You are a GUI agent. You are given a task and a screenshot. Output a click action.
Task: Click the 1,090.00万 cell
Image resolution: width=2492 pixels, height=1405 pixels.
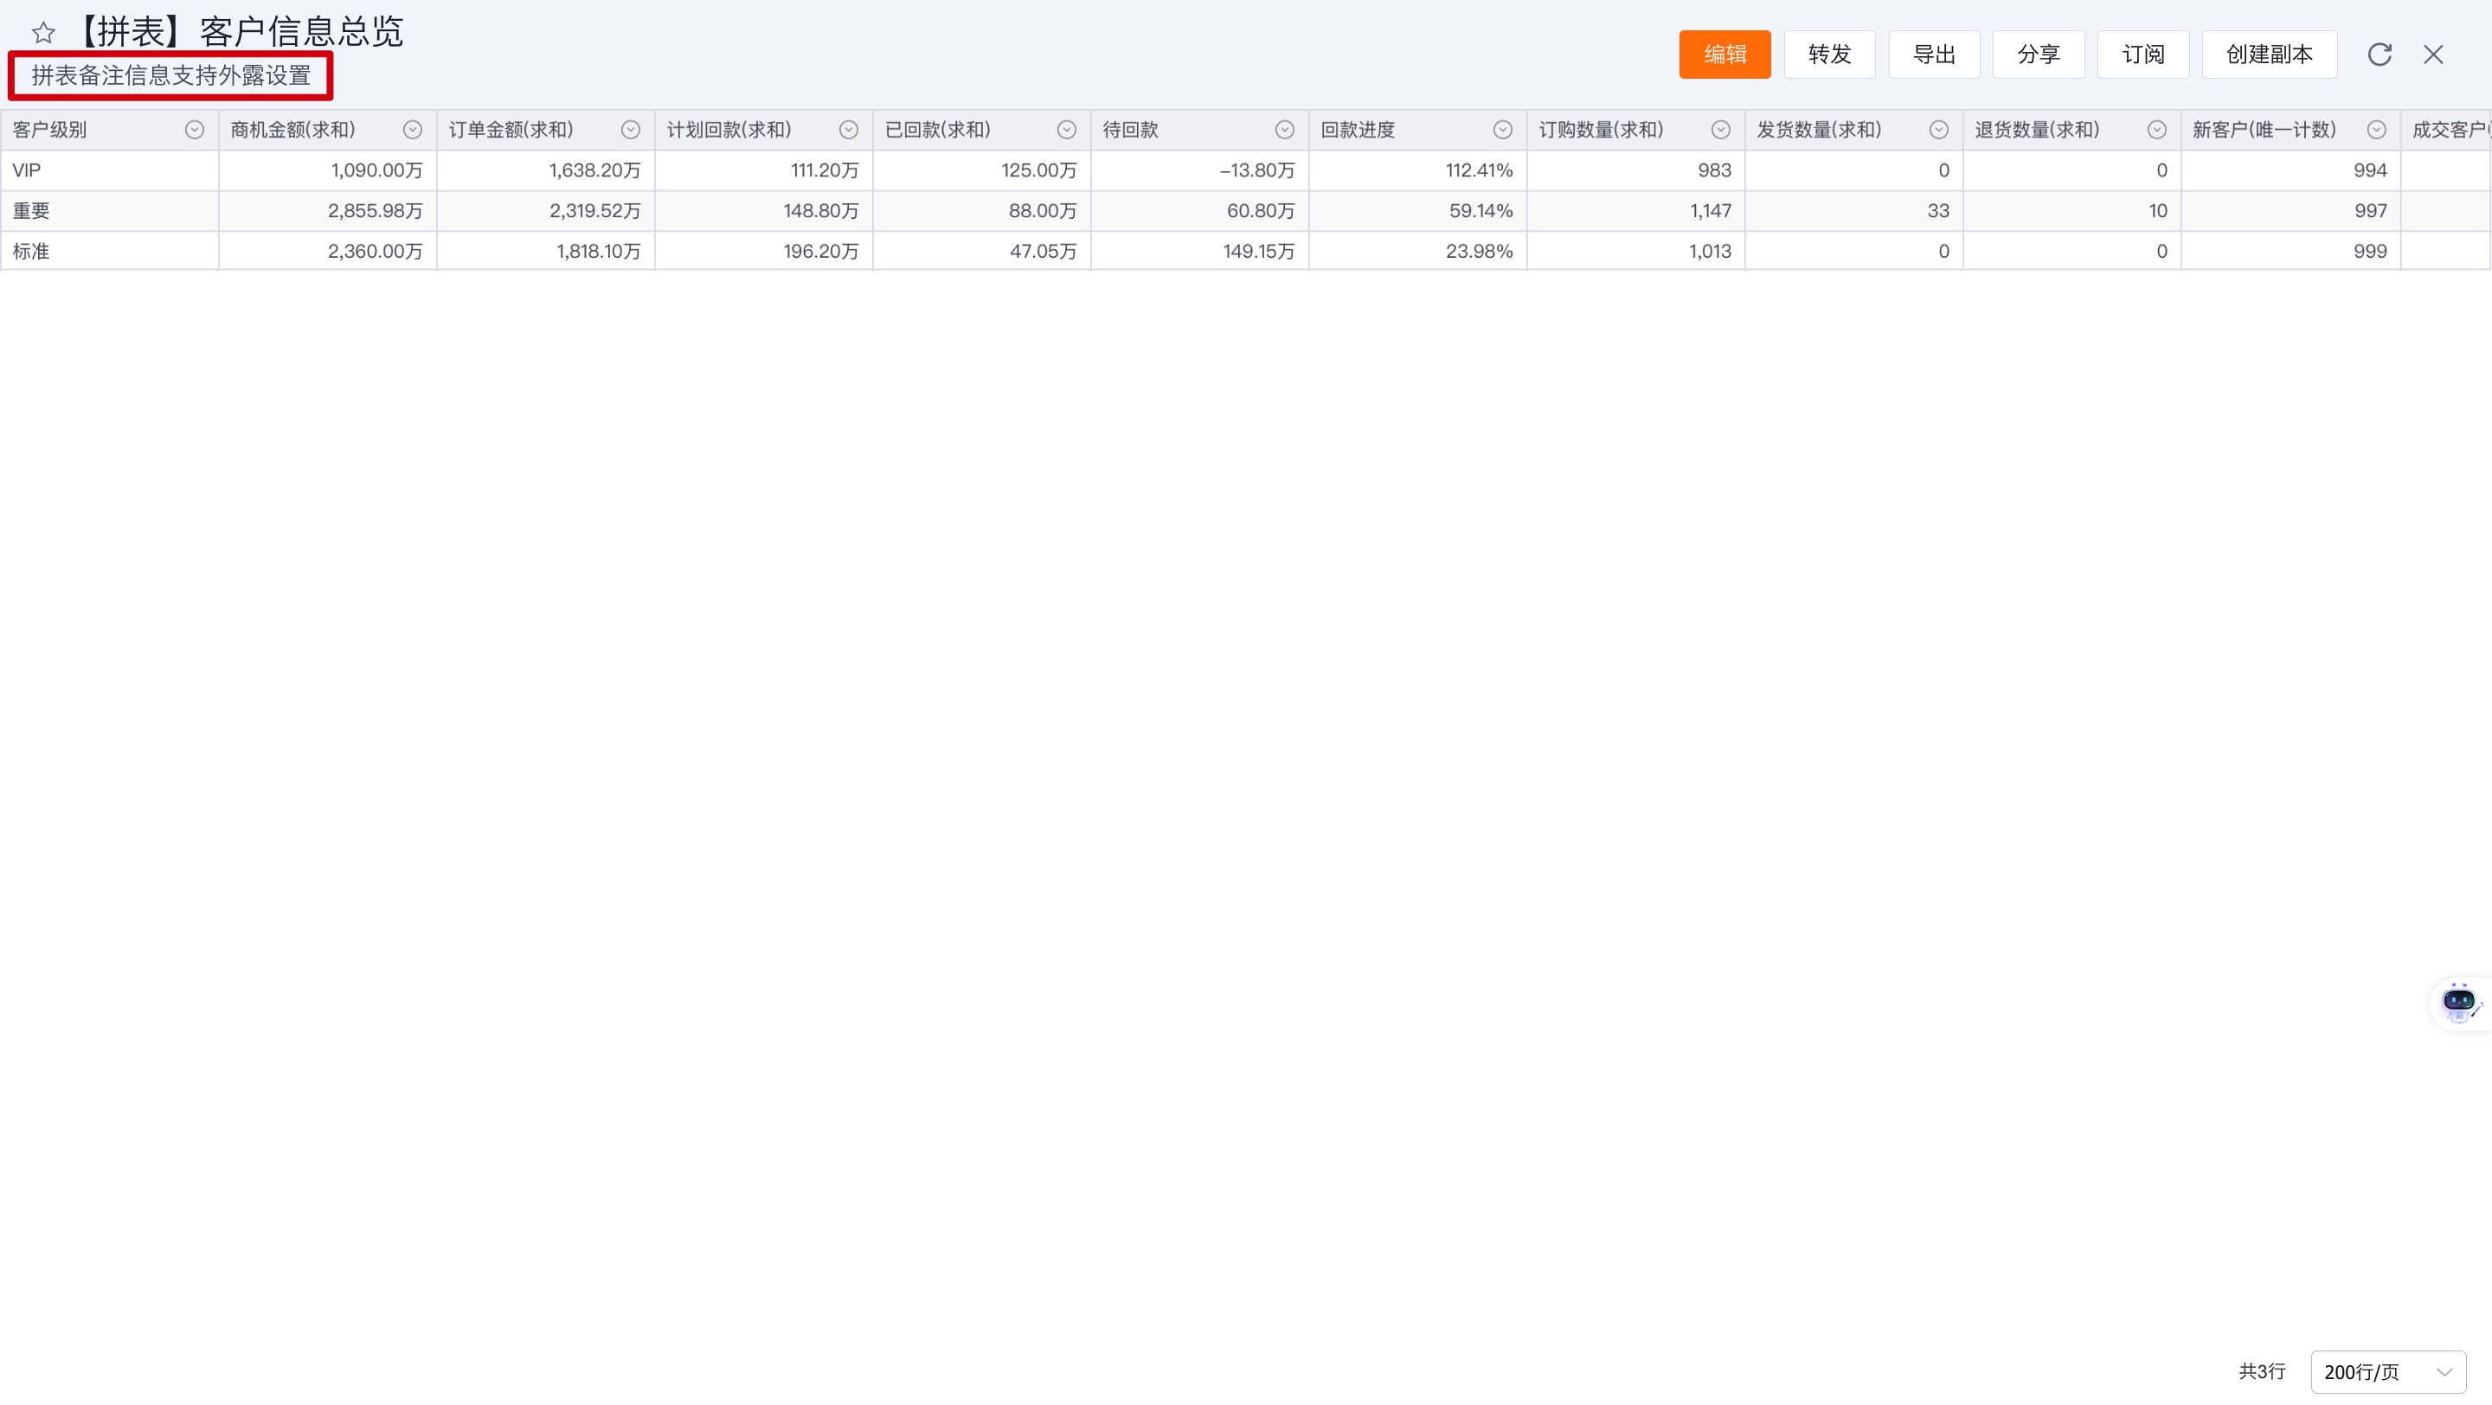point(328,170)
